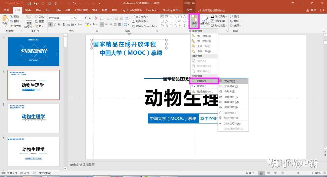Switch to the iSlide tab

(x=28, y=10)
